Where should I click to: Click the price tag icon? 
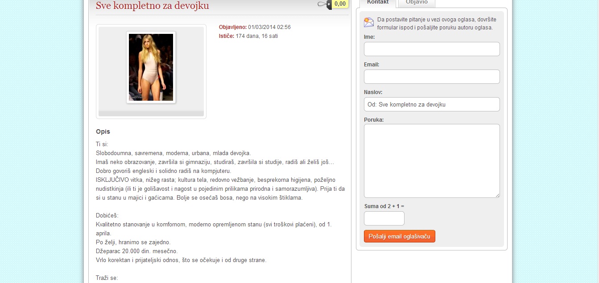pyautogui.click(x=324, y=4)
